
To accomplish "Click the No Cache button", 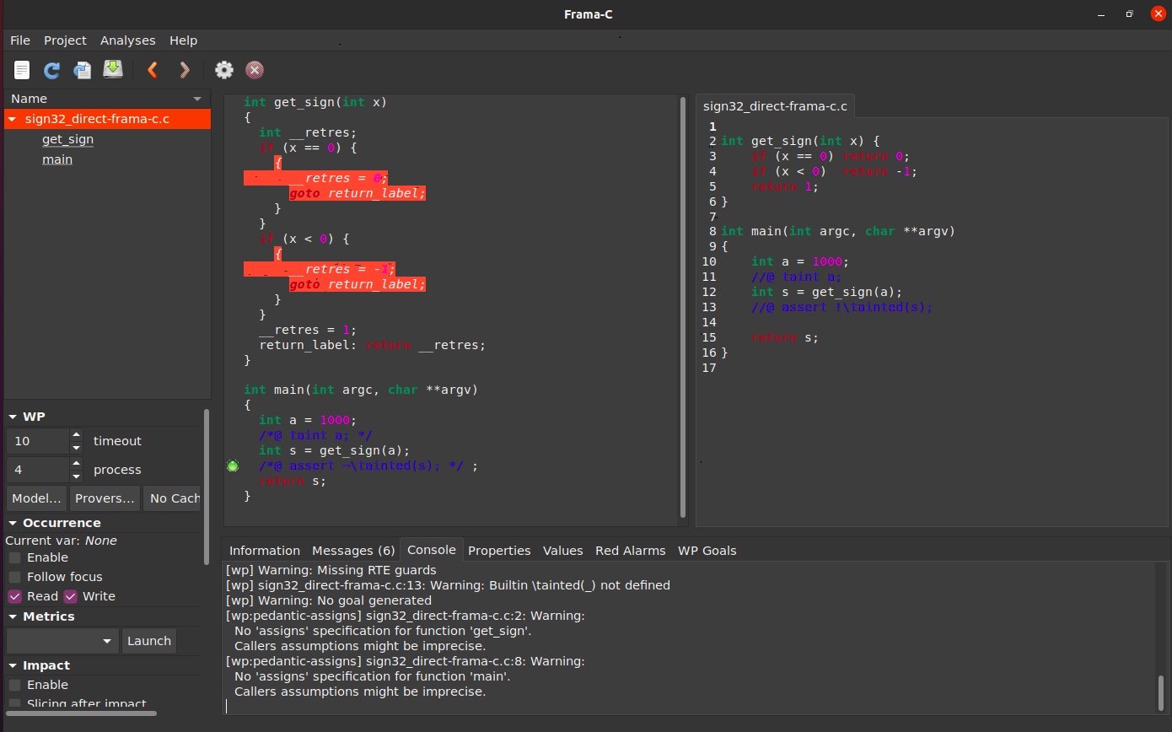I will click(x=172, y=498).
